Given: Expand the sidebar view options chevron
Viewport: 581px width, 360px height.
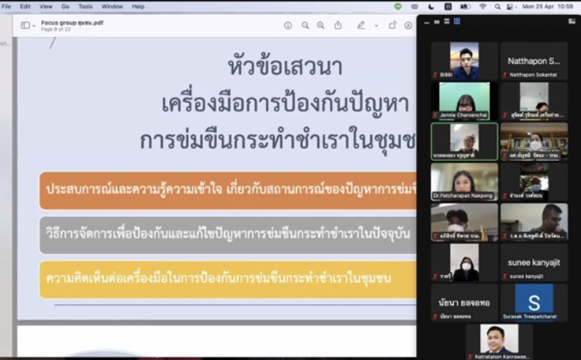Looking at the screenshot, I should point(35,25).
